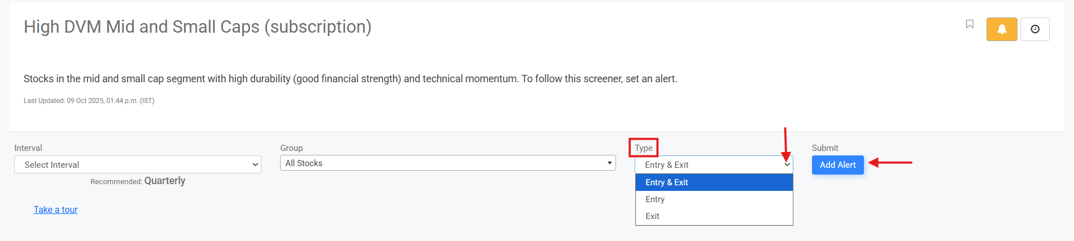The image size is (1074, 241).
Task: Click the screener description paragraph
Action: tap(350, 79)
